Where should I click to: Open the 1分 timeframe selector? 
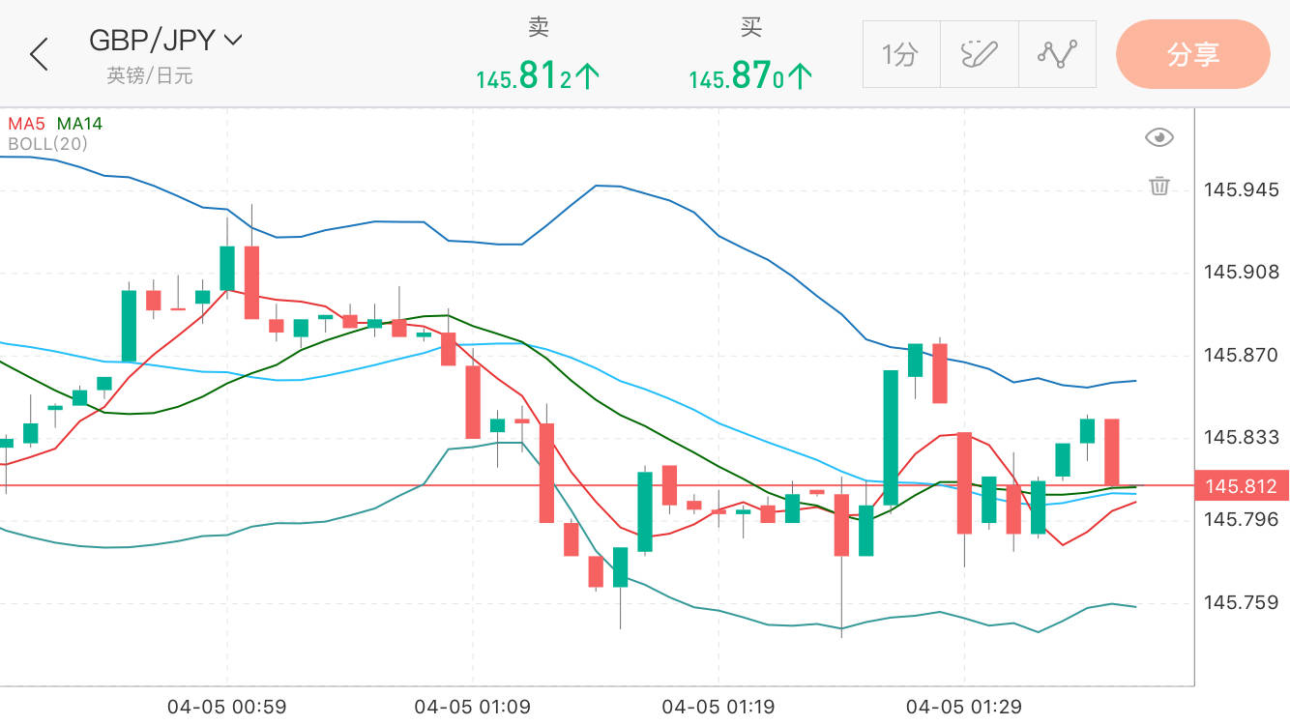pos(900,55)
